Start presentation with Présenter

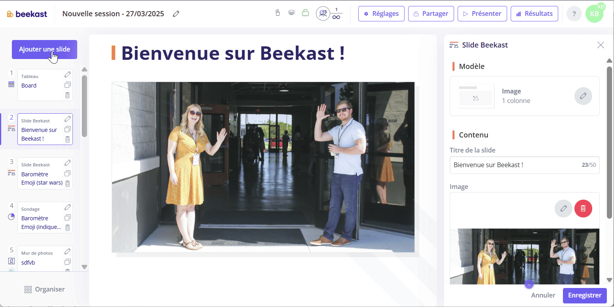pos(482,13)
